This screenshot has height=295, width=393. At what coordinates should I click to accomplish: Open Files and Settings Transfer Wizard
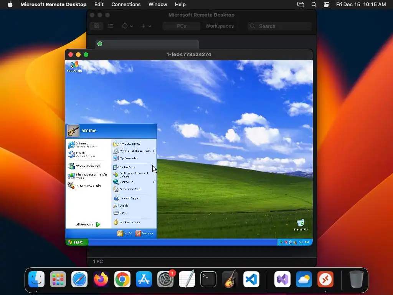[87, 176]
